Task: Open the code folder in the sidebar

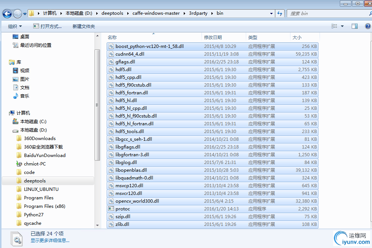Action: coord(29,172)
